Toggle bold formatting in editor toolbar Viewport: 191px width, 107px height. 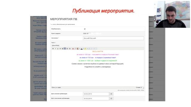click(53, 49)
